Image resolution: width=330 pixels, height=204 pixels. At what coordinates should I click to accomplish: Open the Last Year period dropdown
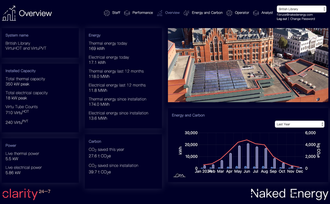(x=299, y=124)
